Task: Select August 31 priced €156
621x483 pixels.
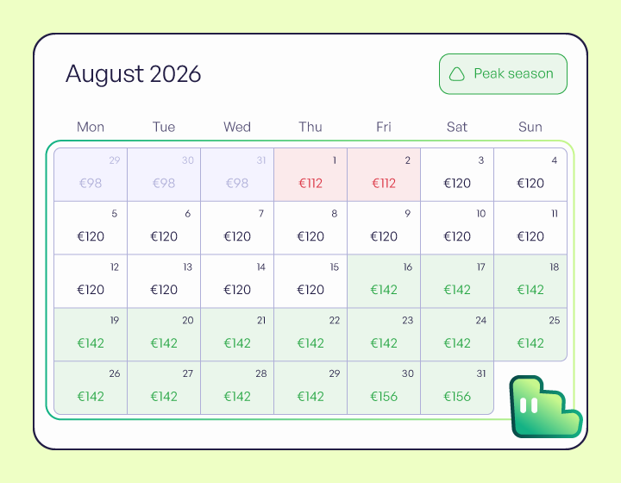Action: coord(457,388)
